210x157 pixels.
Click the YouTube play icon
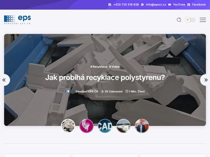tap(169, 4)
